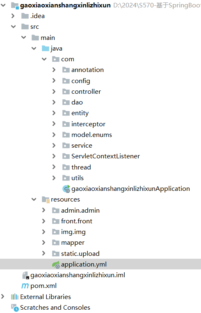Click the Maven pom.xml icon
201x313 pixels.
[25, 286]
